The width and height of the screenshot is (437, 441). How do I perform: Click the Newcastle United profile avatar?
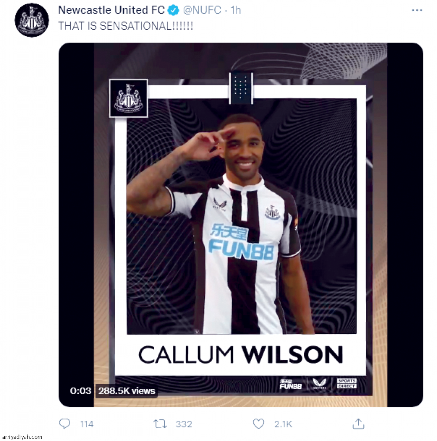point(32,20)
